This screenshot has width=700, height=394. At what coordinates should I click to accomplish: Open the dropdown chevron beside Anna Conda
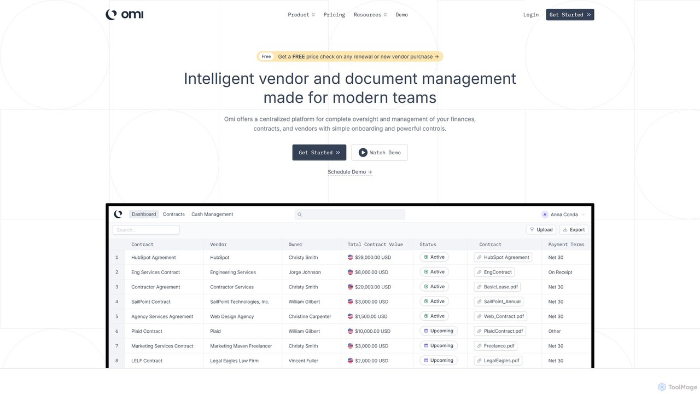coord(584,215)
